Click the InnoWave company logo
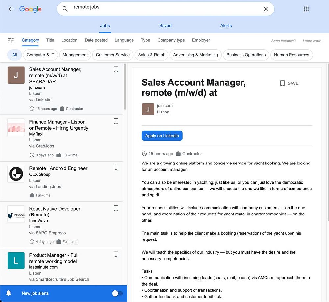 [16, 214]
